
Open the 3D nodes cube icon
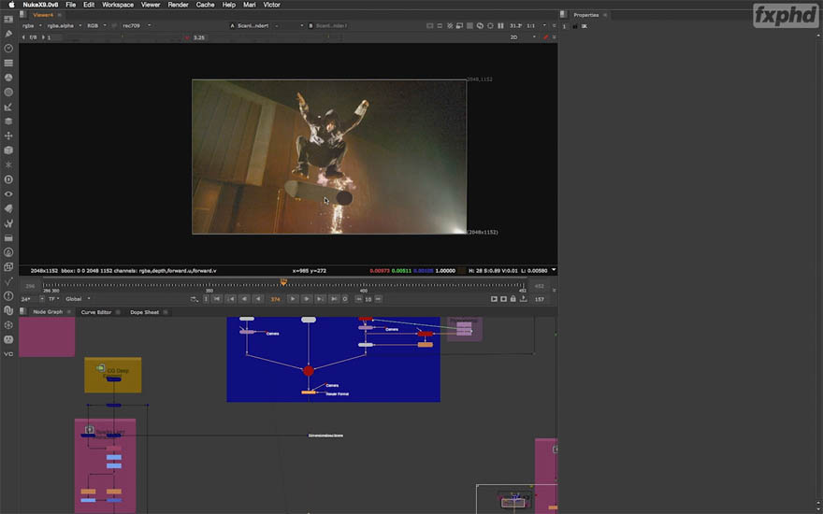click(8, 150)
